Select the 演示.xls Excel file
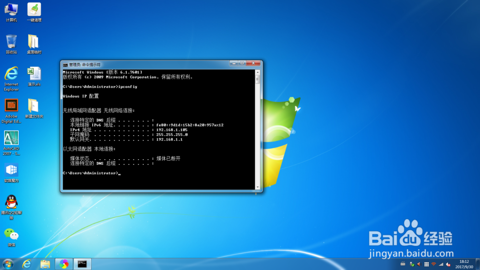The height and width of the screenshot is (270, 480). (34, 76)
